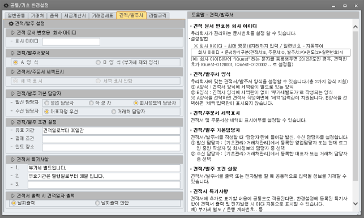Click help heading 견적 문서 번호용 회사 아이디
Image resolution: width=364 pixels, height=218 pixels.
pos(225,26)
